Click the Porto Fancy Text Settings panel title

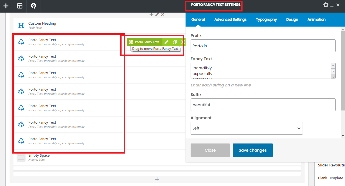pos(216,5)
